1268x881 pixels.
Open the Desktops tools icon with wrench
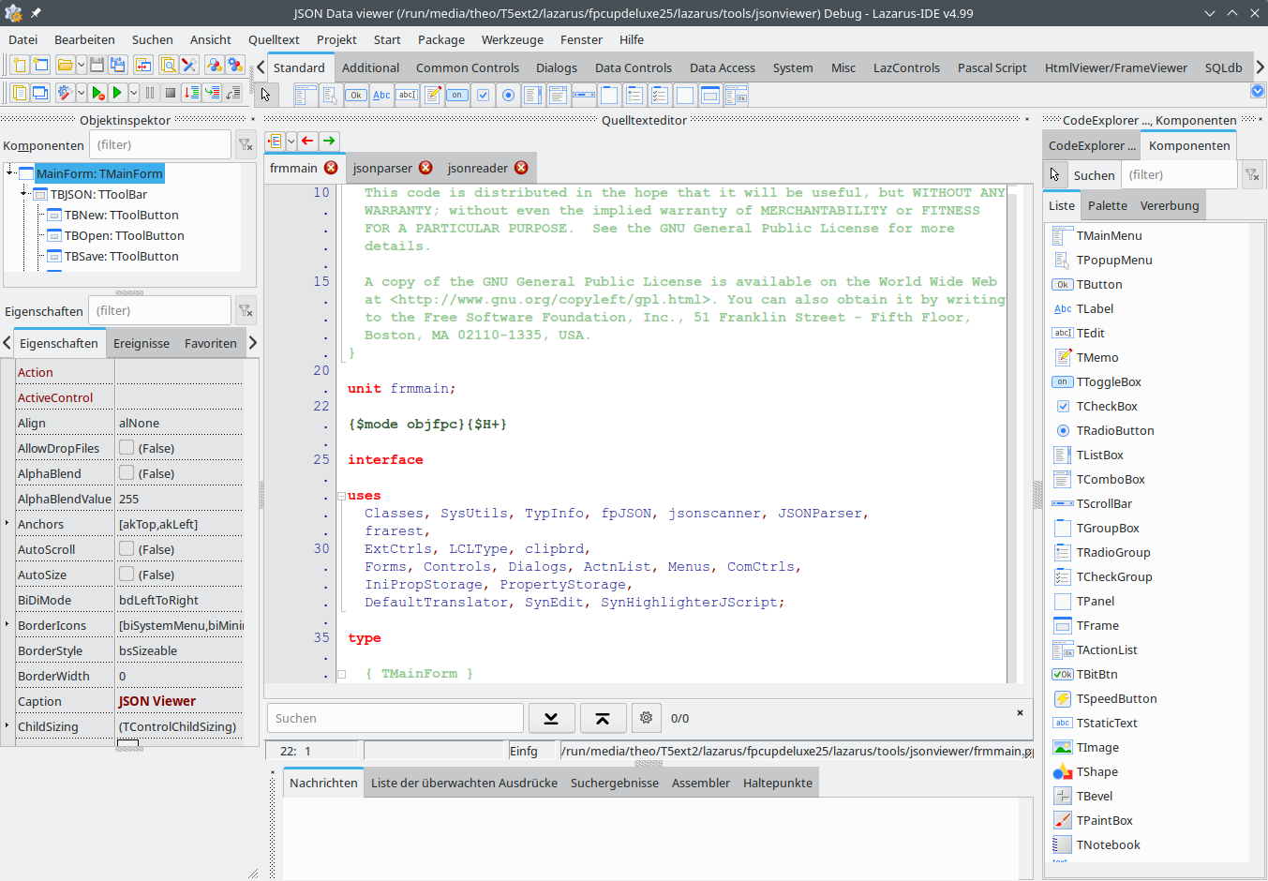click(x=189, y=65)
